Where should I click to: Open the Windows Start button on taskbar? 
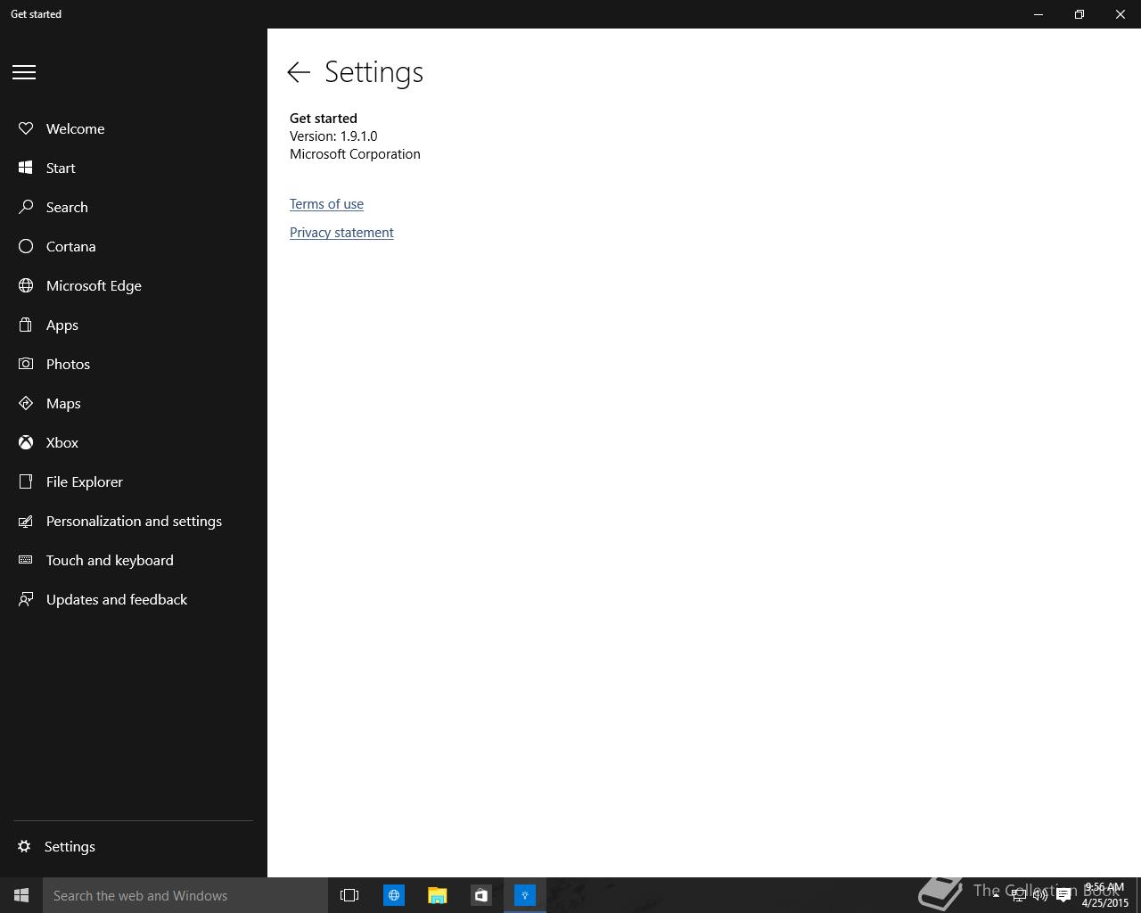[21, 895]
